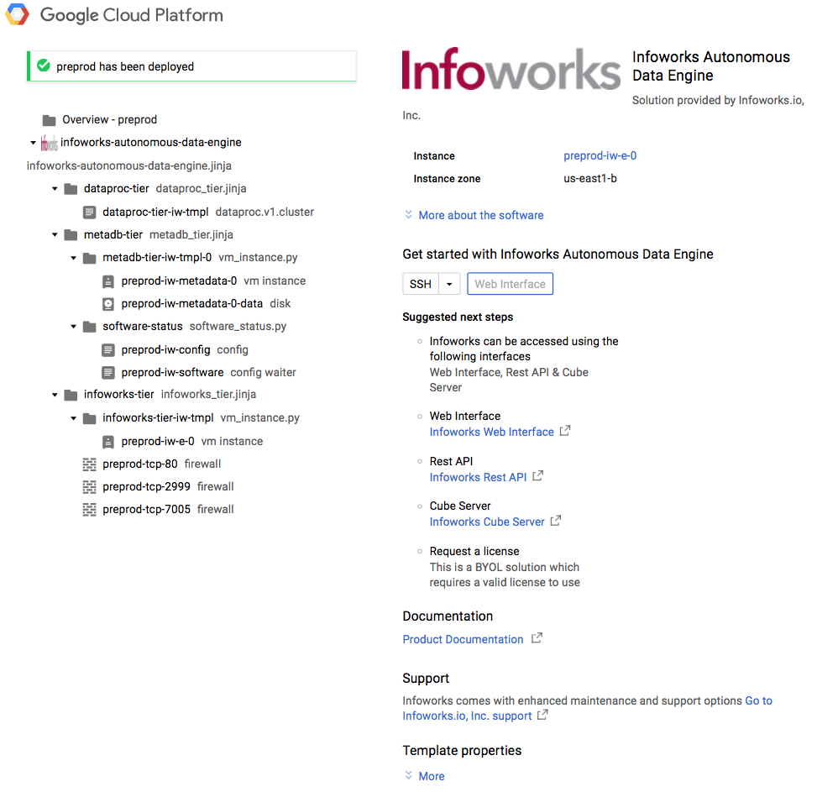
Task: Select preprod-tcp-2999 firewall row
Action: coord(159,487)
